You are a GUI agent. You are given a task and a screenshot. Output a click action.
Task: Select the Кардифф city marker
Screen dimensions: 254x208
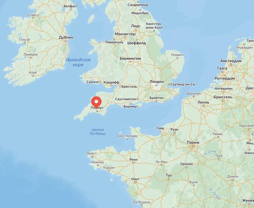pyautogui.click(x=111, y=86)
